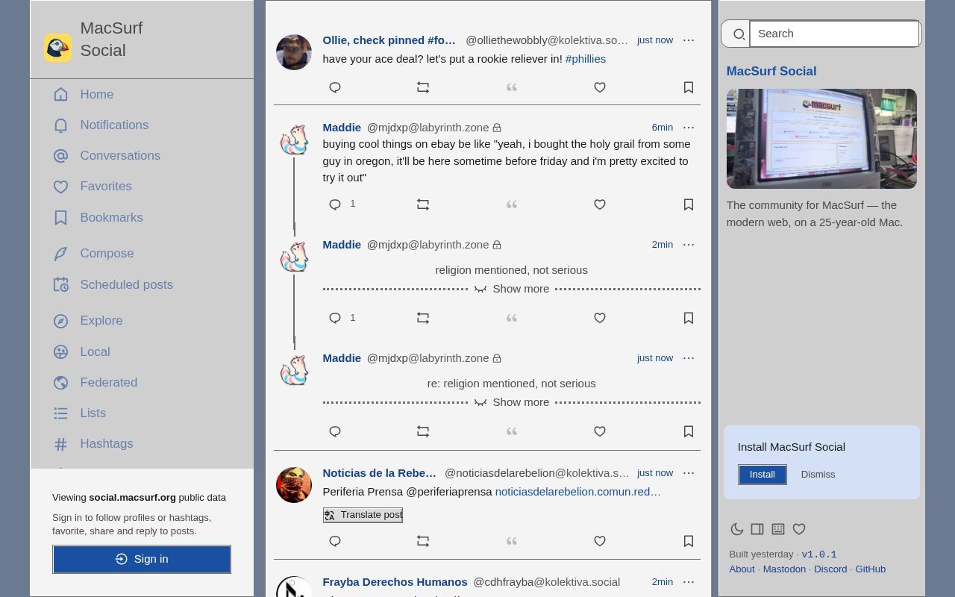Bookmark Maddie's 'religion mentioned, not serious' 2min post

click(689, 318)
